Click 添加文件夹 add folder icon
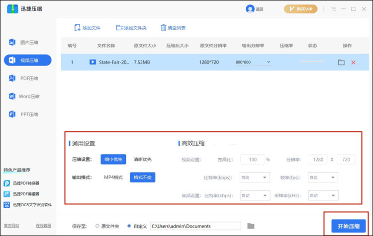373x236 pixels. pyautogui.click(x=119, y=28)
